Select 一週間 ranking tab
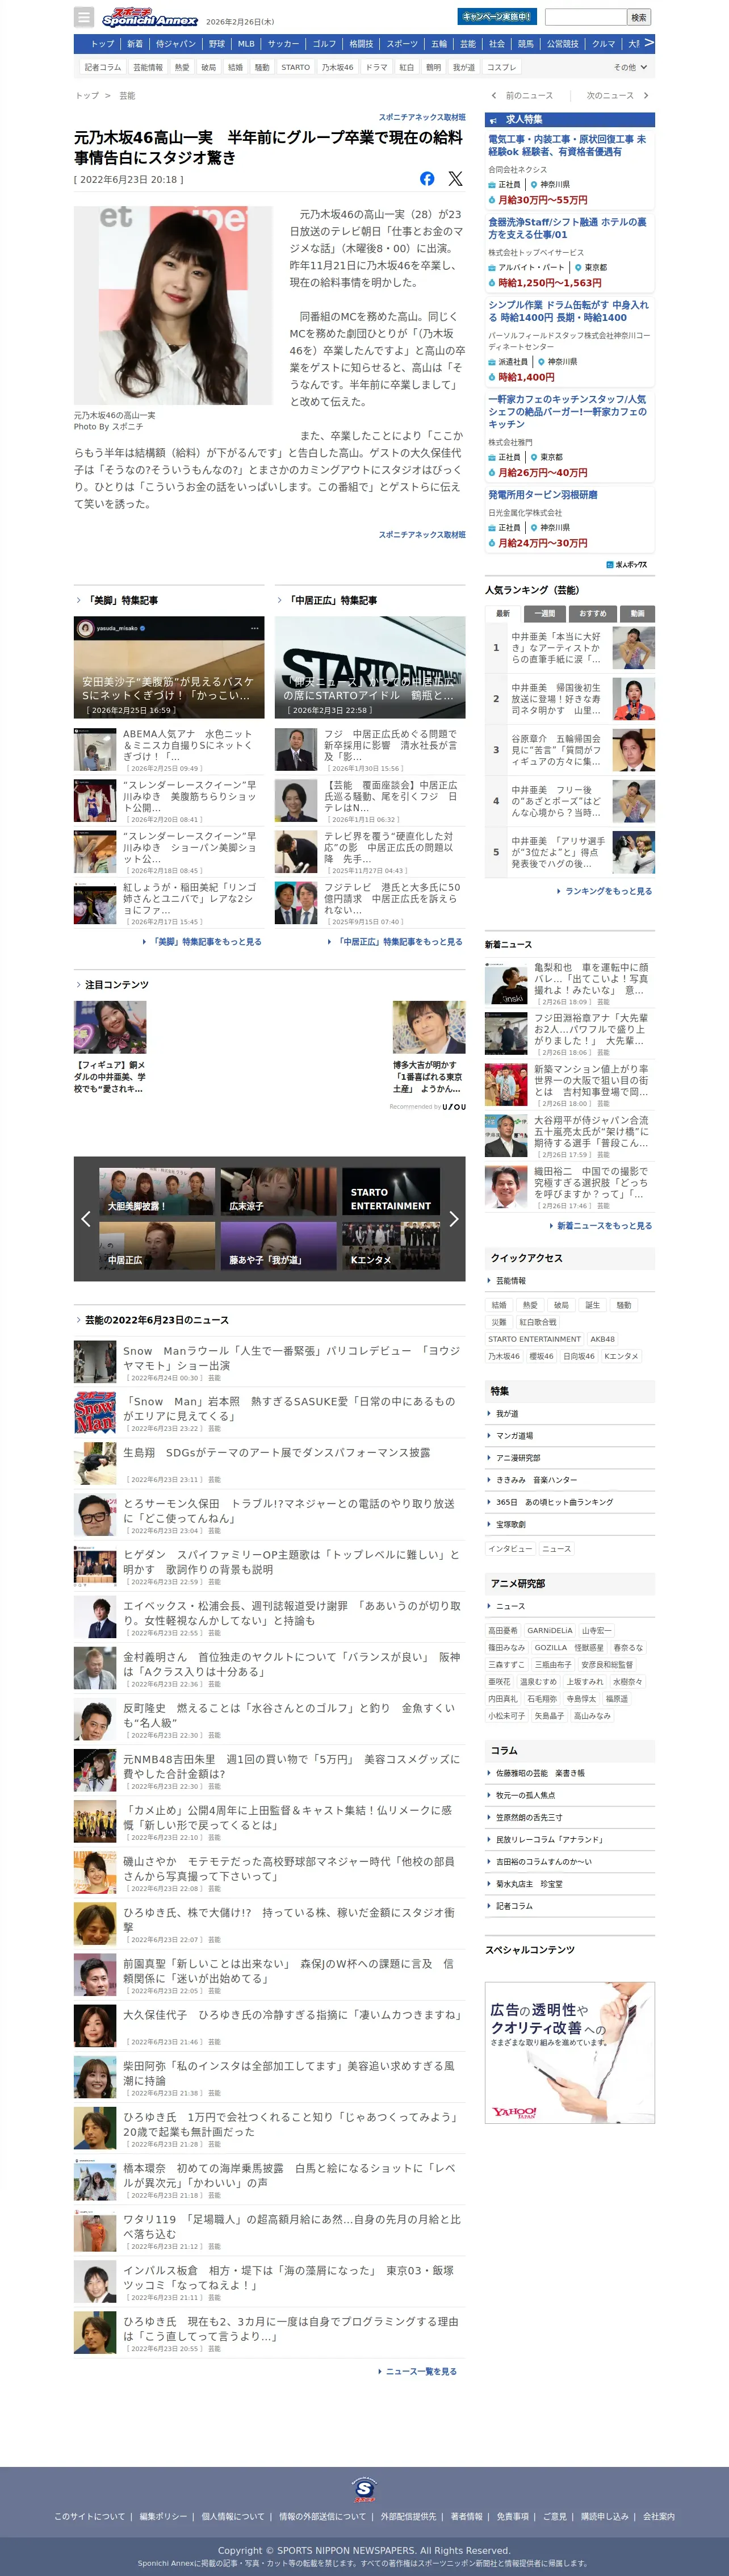The image size is (729, 2576). pos(544,613)
